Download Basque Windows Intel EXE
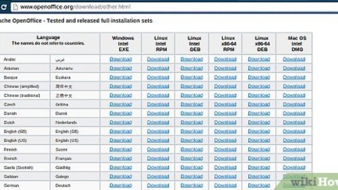 click(x=120, y=77)
